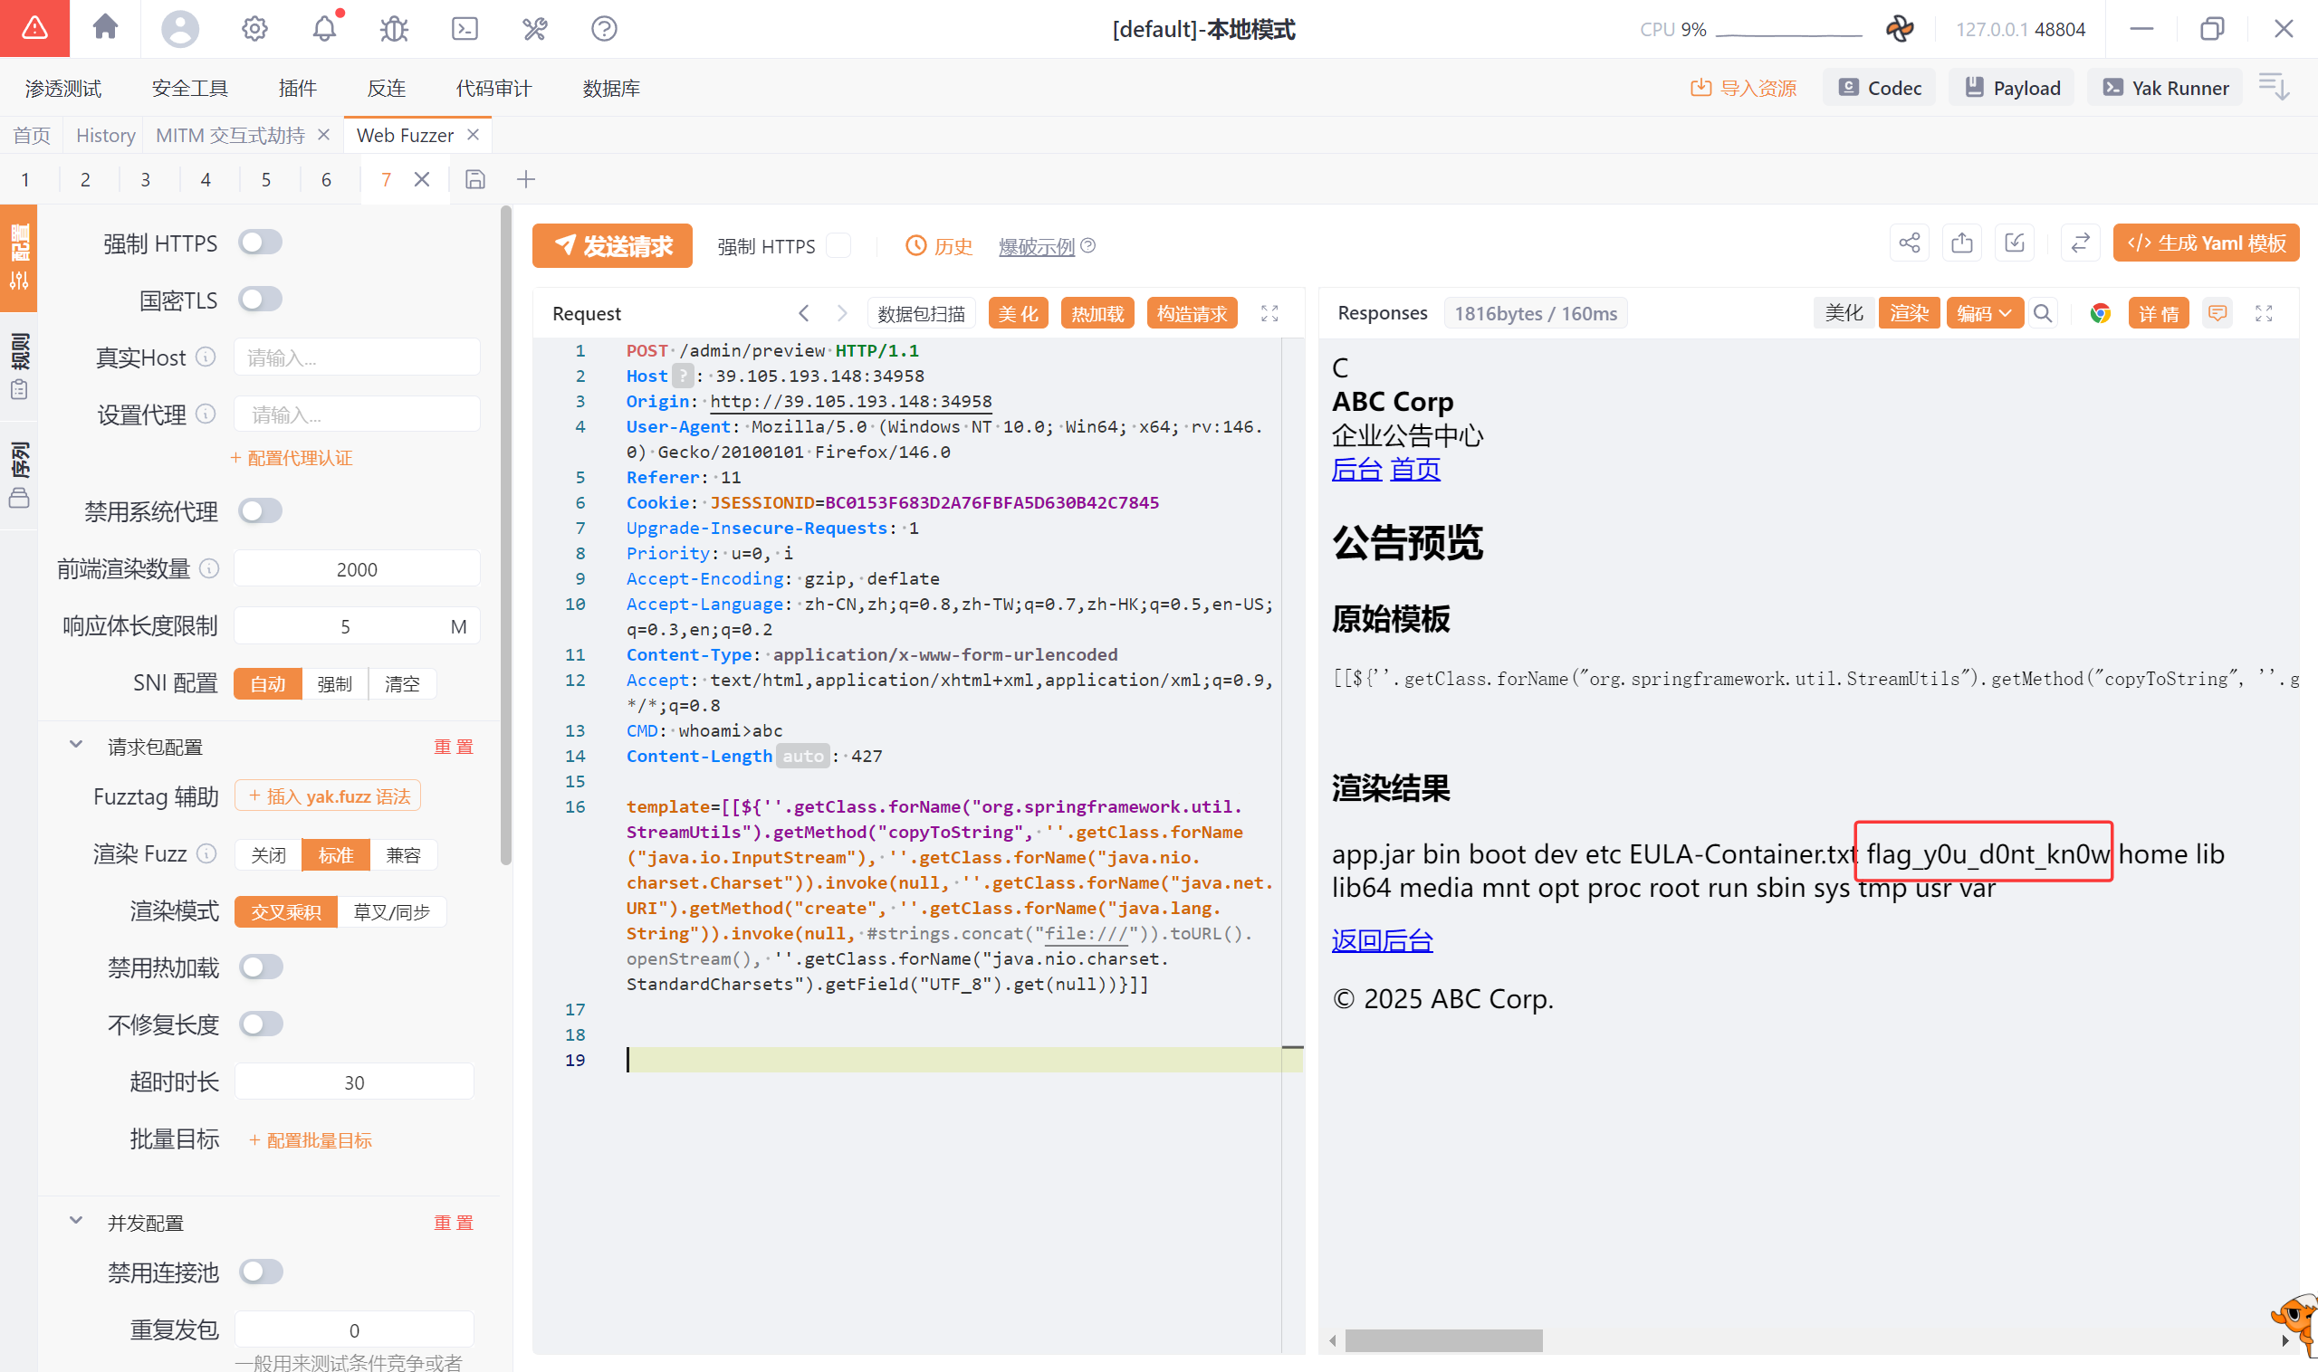The height and width of the screenshot is (1372, 2318).
Task: Check the 强制 HTTPS checkbox near send button
Action: (x=838, y=246)
